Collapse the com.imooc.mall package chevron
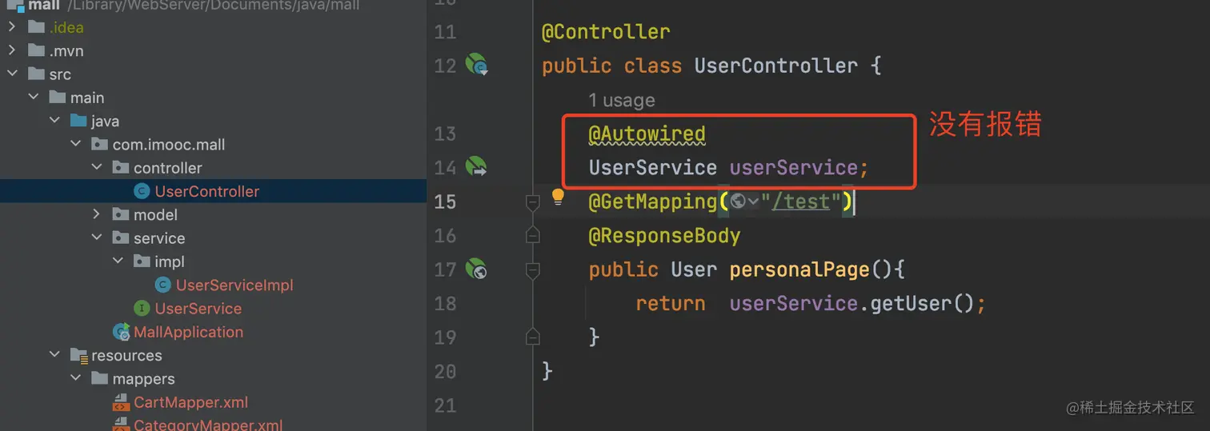Image resolution: width=1210 pixels, height=431 pixels. (75, 144)
